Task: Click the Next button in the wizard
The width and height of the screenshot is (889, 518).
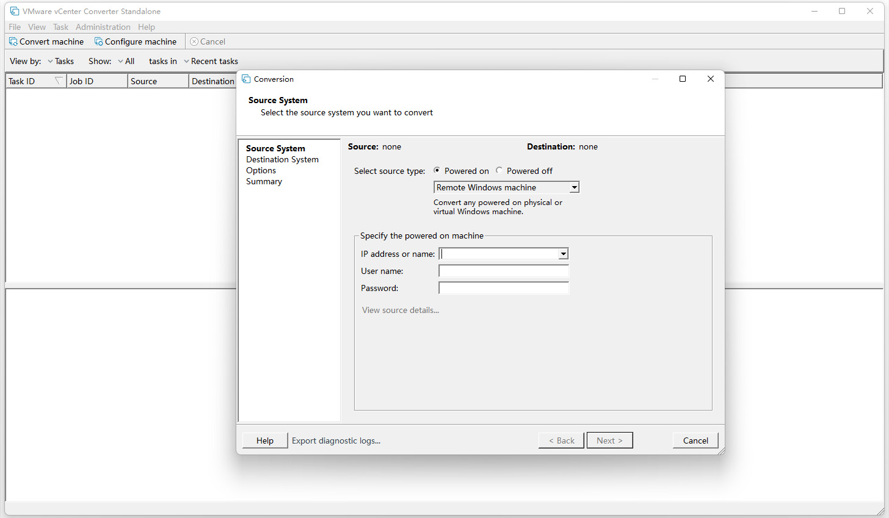Action: tap(609, 440)
